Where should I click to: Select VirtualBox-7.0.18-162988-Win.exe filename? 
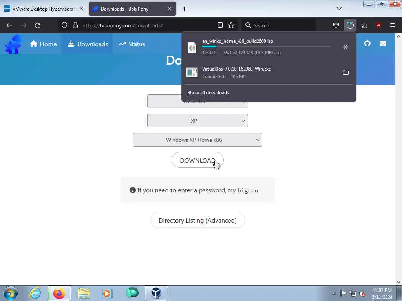(236, 69)
